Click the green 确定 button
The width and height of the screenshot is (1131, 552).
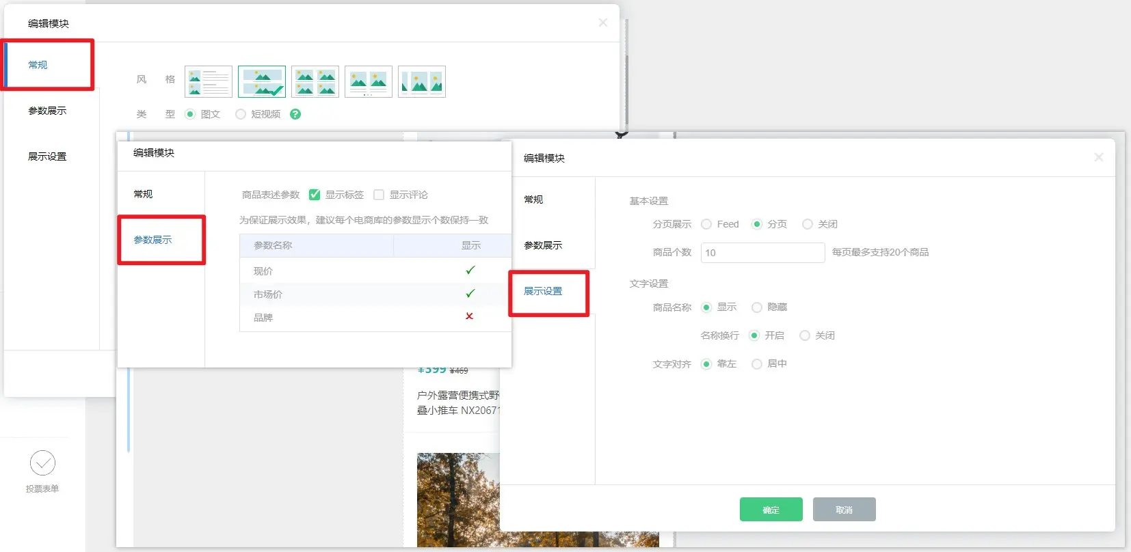point(771,510)
